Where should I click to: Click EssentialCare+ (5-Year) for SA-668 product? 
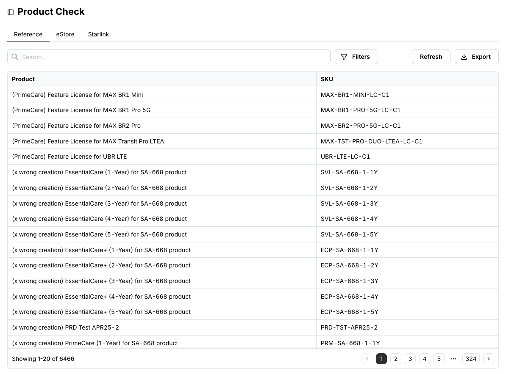pos(101,312)
